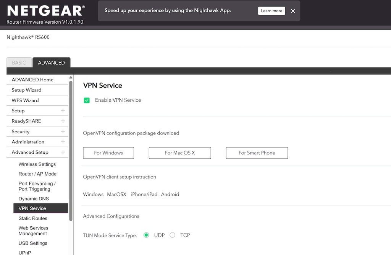Expand the Security section

[63, 132]
